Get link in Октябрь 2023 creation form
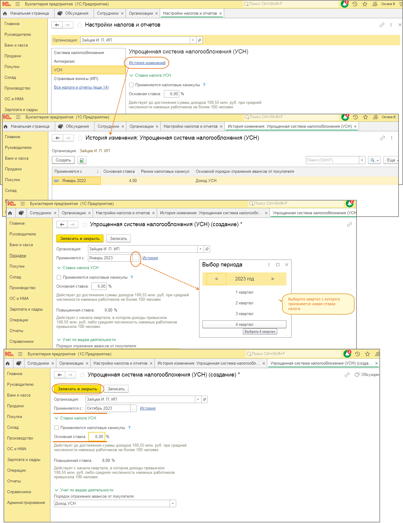This screenshot has height=523, width=403. (x=347, y=375)
